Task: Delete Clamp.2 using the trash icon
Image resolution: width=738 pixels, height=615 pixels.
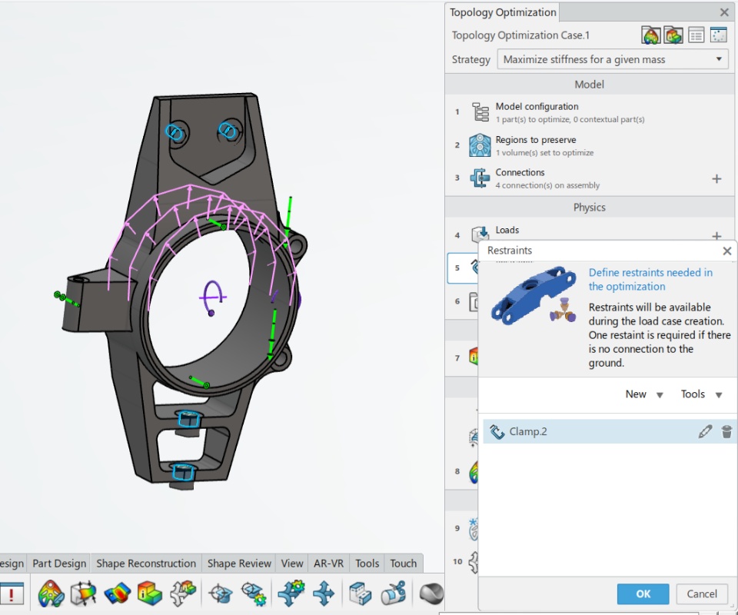Action: (726, 432)
